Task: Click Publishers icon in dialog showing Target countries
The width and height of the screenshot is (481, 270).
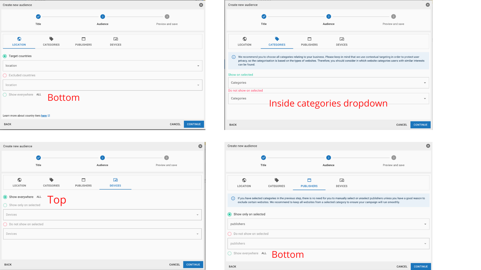Action: [83, 39]
